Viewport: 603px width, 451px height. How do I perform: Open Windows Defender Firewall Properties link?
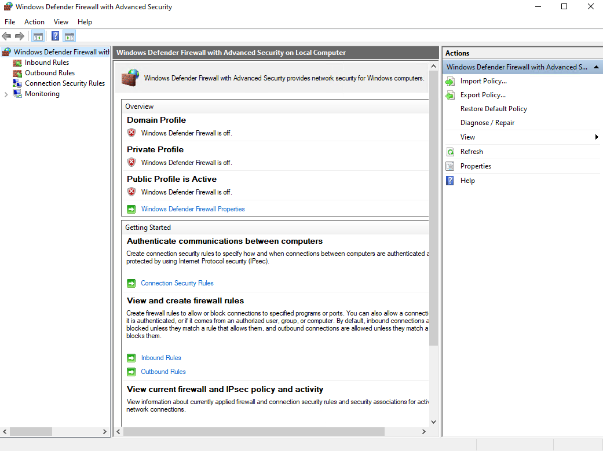pyautogui.click(x=193, y=208)
